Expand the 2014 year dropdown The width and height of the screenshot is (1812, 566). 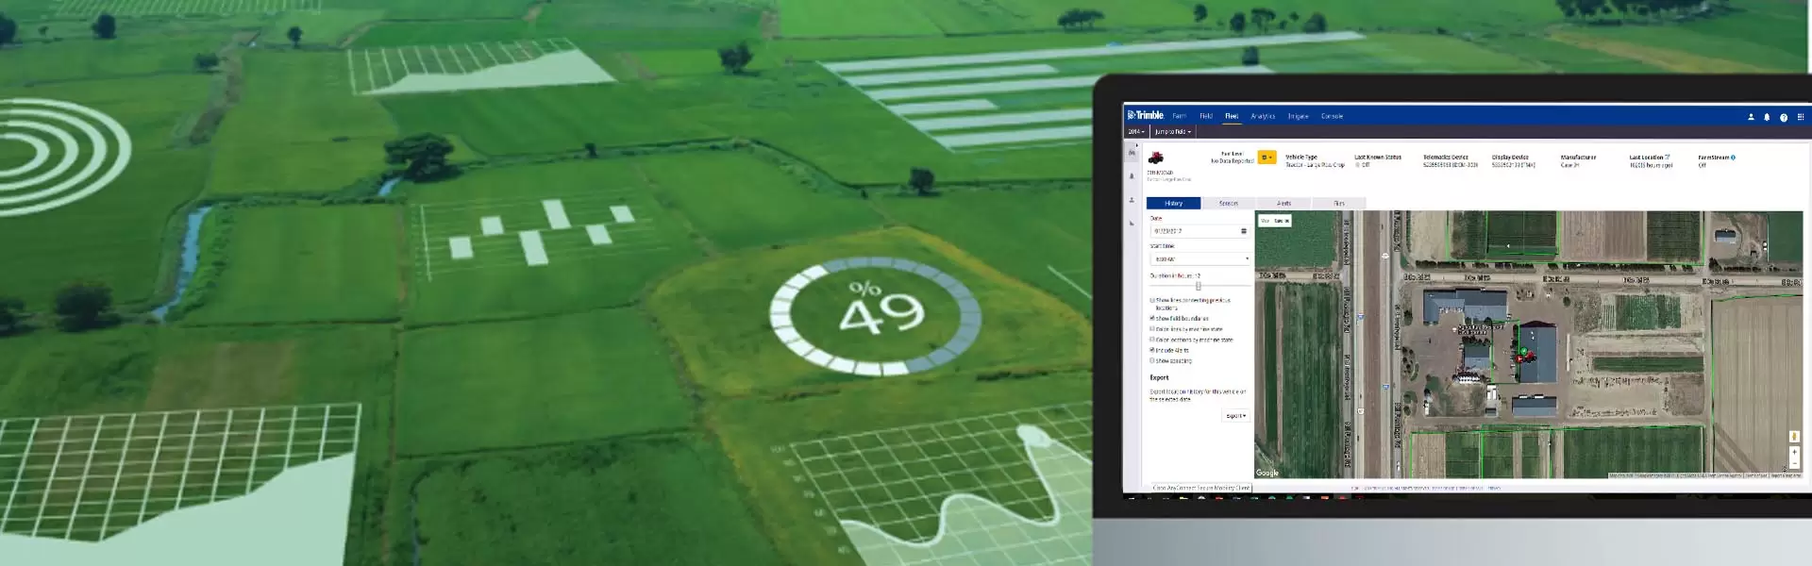point(1136,132)
